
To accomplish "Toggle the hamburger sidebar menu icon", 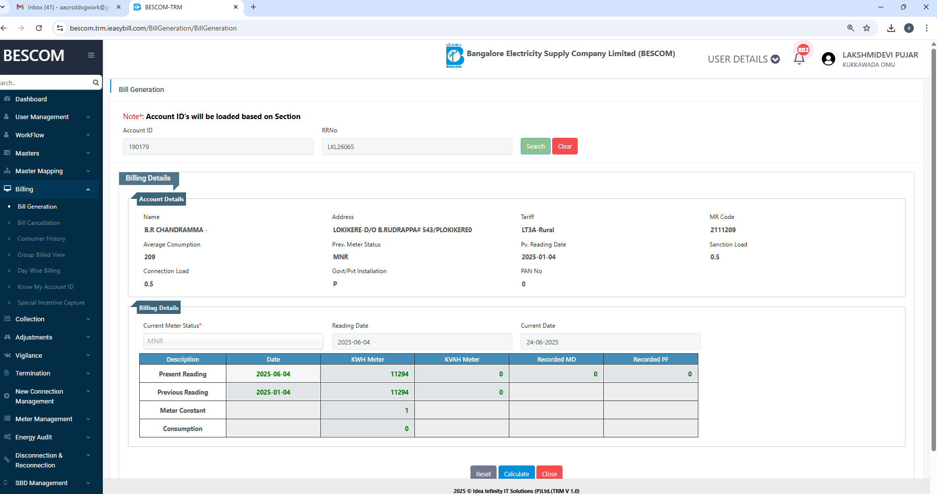I will click(91, 55).
